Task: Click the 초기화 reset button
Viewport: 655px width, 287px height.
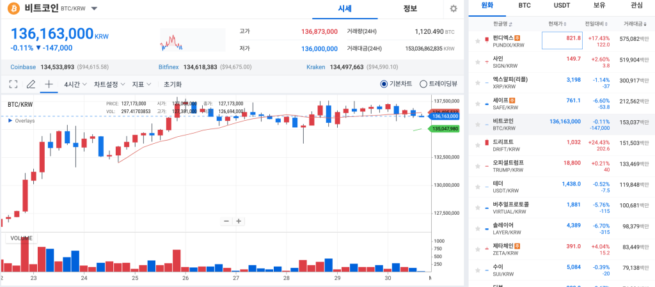Action: click(173, 84)
